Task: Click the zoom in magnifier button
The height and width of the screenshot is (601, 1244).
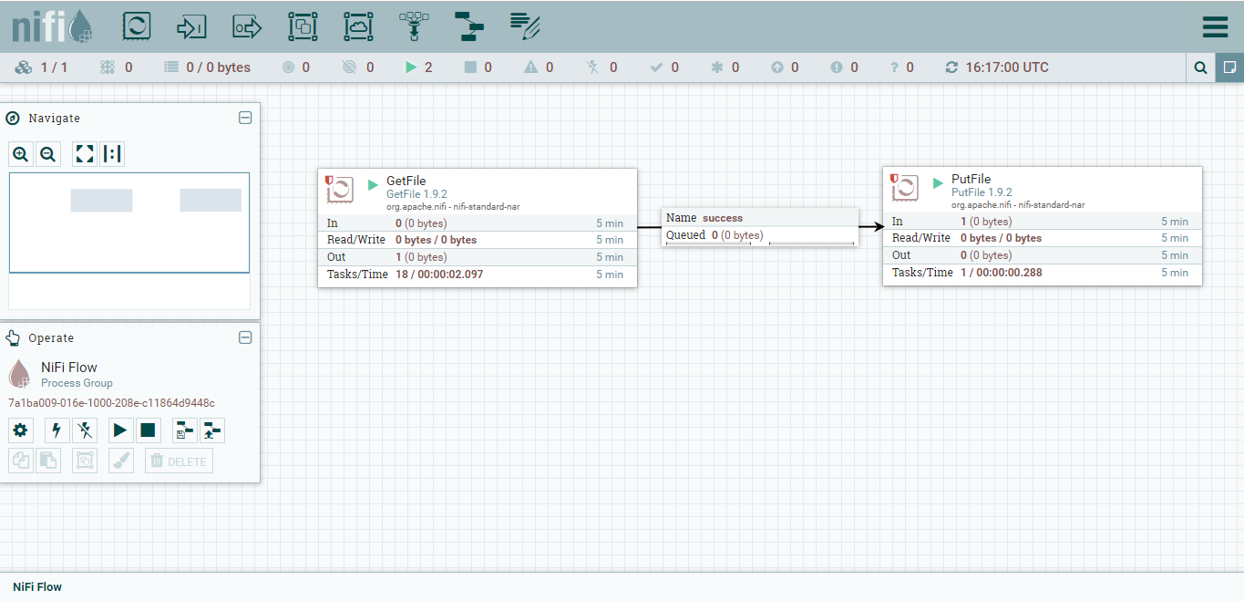Action: click(21, 154)
